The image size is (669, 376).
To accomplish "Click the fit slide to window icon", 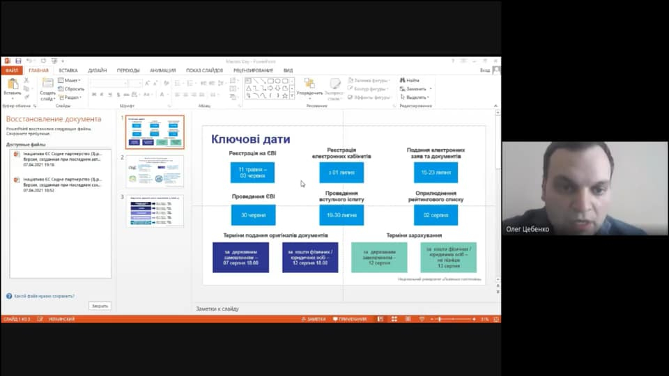I will point(496,319).
